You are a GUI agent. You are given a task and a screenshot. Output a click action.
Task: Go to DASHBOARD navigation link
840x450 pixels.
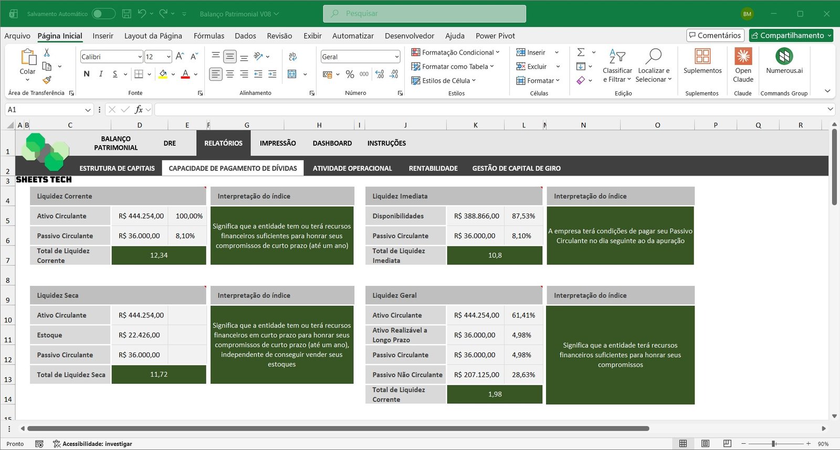click(332, 143)
